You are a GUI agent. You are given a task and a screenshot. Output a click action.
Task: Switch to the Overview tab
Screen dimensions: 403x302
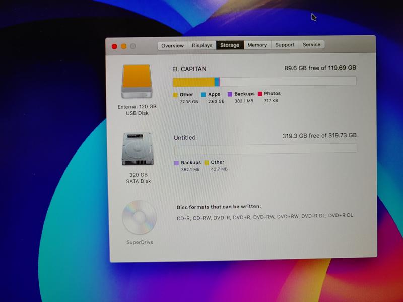[172, 46]
